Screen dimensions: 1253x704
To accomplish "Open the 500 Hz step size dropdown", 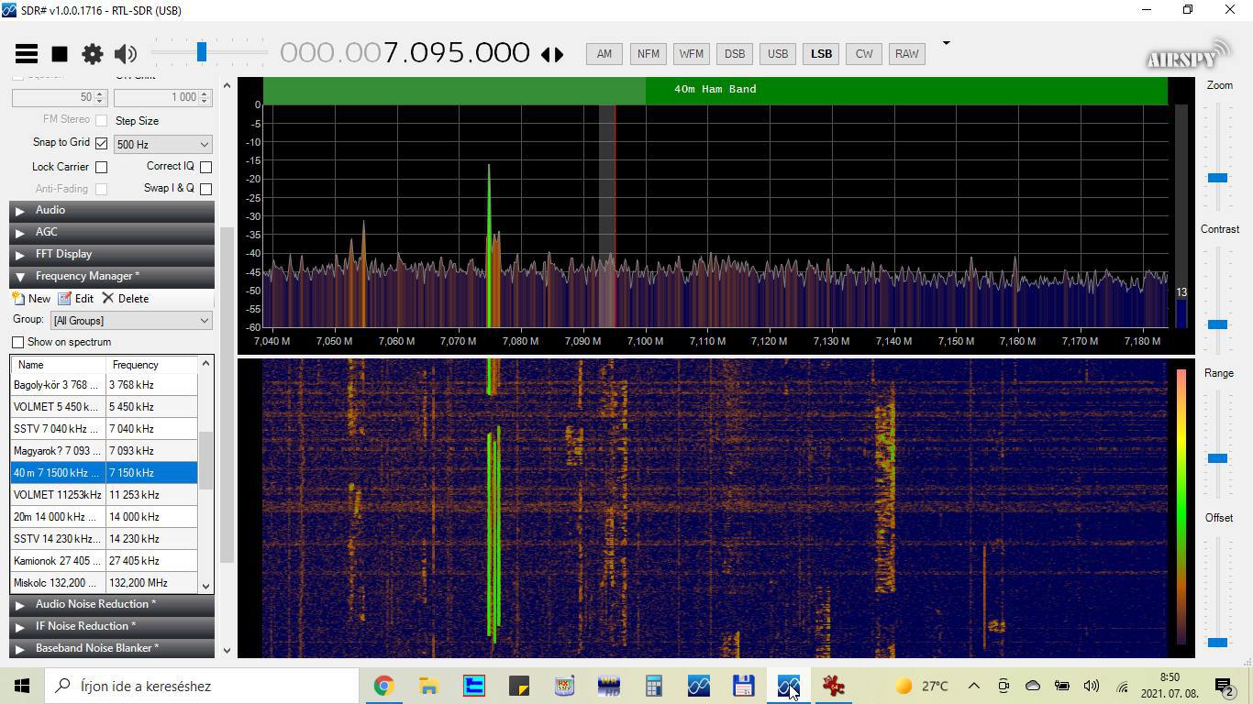I will (x=162, y=144).
